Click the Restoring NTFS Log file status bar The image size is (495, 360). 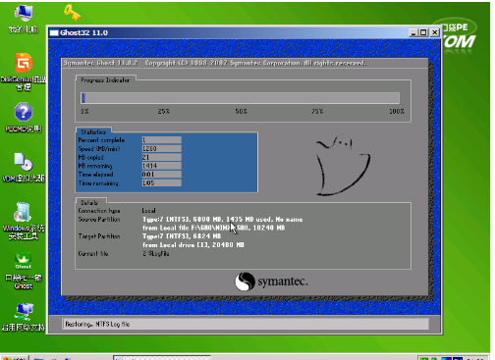click(246, 324)
